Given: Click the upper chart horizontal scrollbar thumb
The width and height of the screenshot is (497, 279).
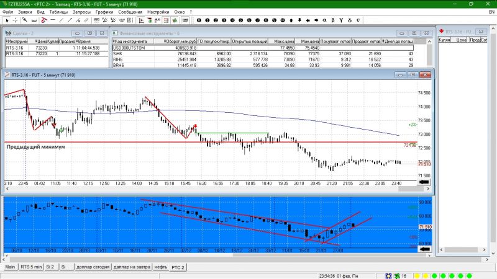Looking at the screenshot, I should (x=411, y=188).
